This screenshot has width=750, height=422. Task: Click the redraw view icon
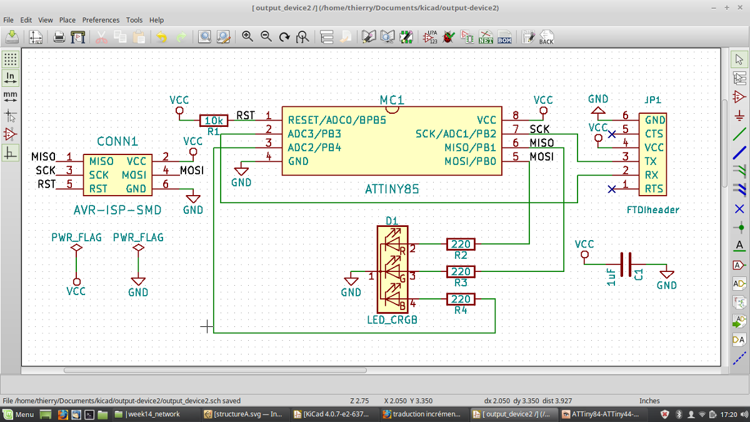[x=284, y=37]
